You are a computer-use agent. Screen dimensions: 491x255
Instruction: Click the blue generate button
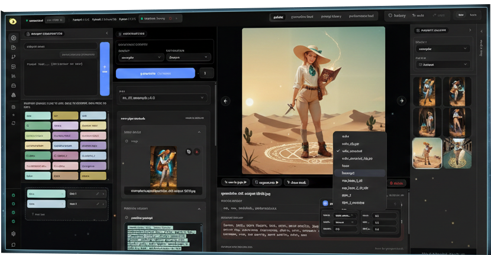pyautogui.click(x=156, y=73)
